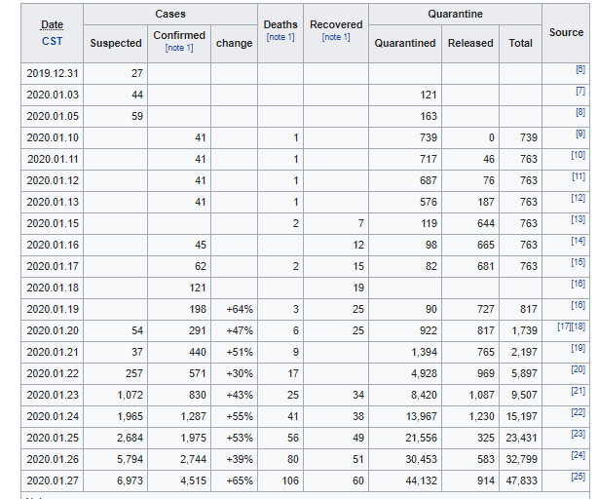
Task: Open source reference [16] in 2020.01.18 row
Action: tap(579, 284)
